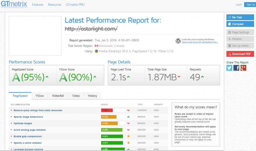
Task: Click the ostarlight.com URL link
Action: click(91, 29)
